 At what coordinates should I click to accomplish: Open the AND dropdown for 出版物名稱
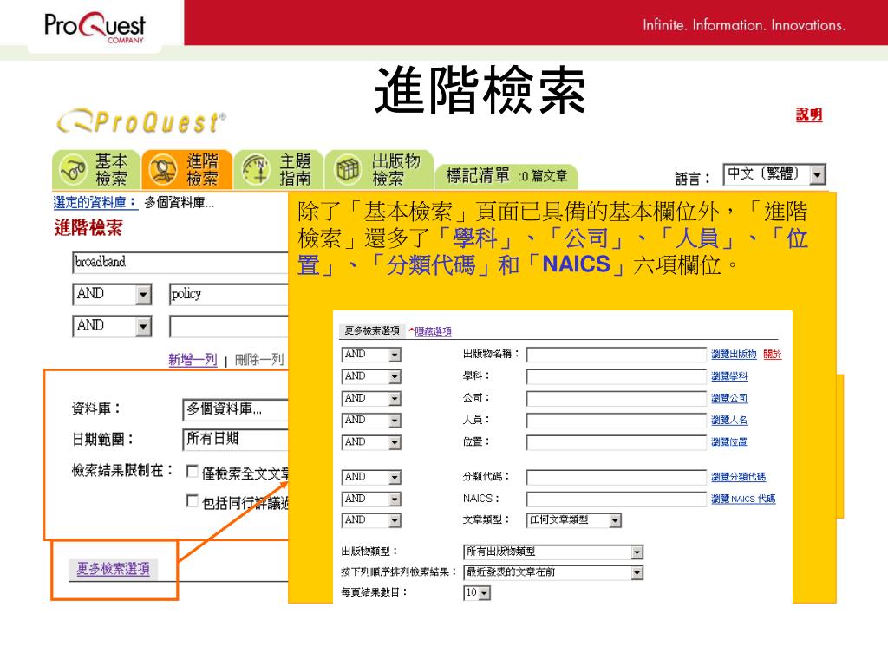[371, 355]
